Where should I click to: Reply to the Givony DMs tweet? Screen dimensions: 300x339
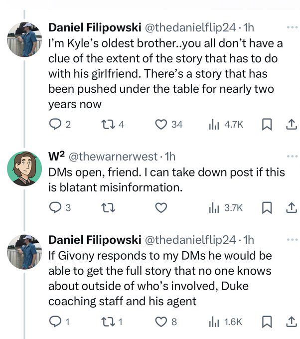coord(56,322)
